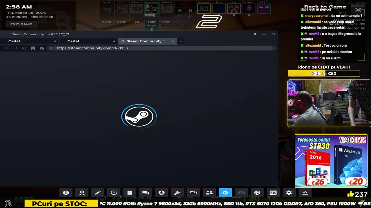Open the game info overview icon

[66, 193]
